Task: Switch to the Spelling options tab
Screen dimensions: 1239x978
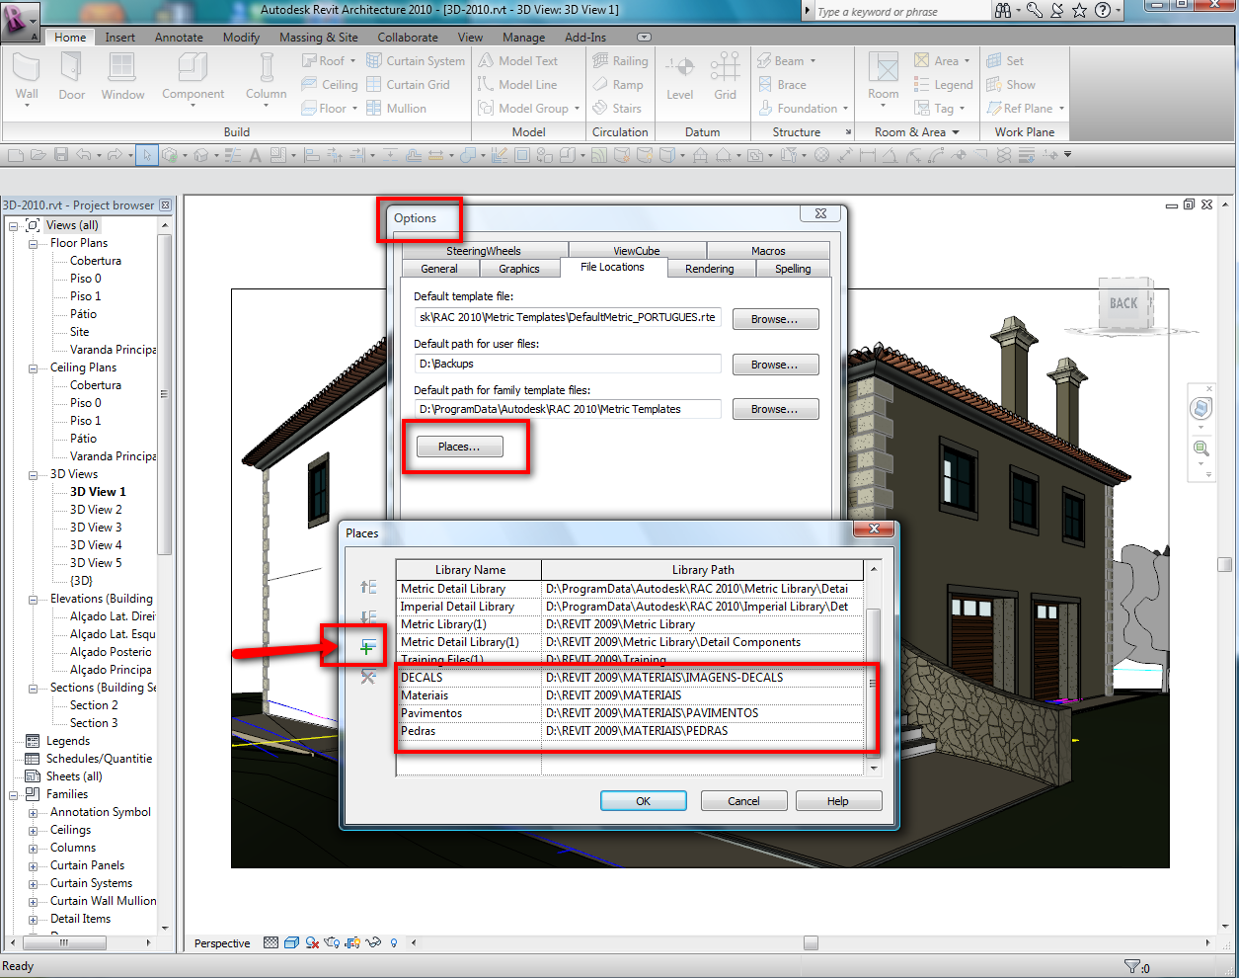Action: (793, 269)
